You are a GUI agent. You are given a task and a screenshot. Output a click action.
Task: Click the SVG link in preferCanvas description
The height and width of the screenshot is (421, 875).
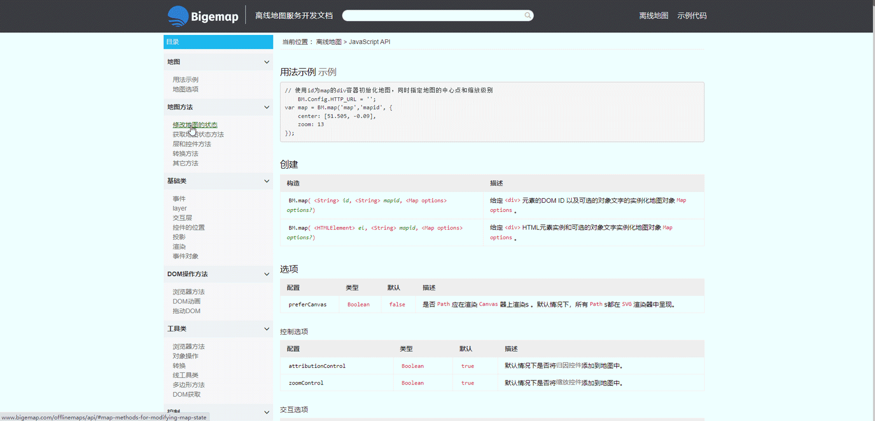tap(627, 304)
